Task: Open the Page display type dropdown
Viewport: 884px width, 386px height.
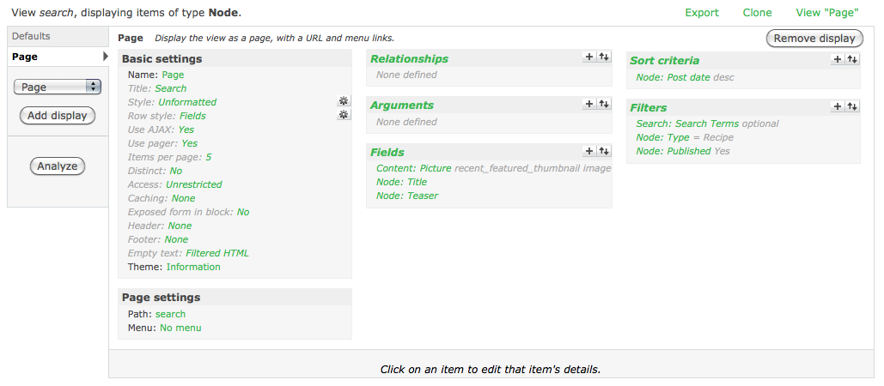Action: [57, 87]
